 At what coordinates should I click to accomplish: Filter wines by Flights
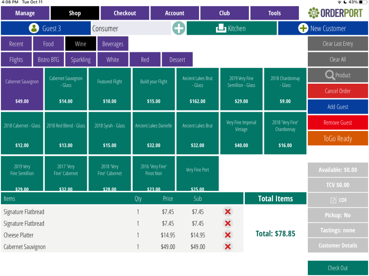pos(16,59)
